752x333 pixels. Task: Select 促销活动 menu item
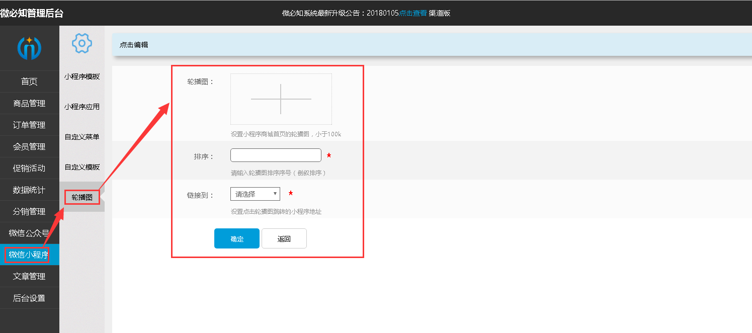pos(29,168)
